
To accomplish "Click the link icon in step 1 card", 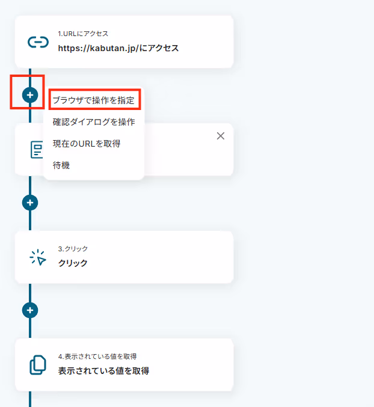I will coord(38,42).
